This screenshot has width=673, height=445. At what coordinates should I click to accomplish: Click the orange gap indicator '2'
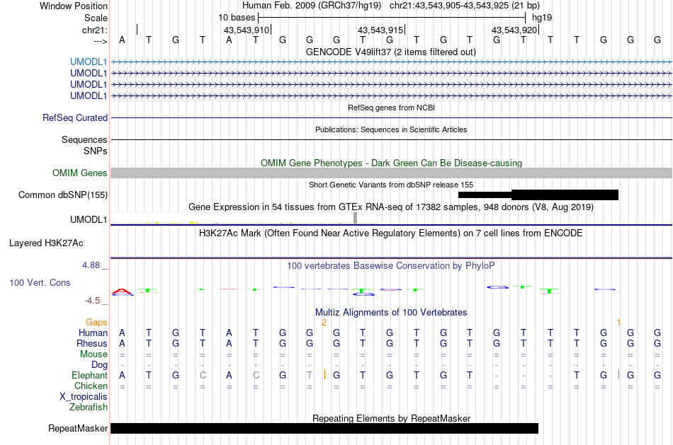coord(324,322)
